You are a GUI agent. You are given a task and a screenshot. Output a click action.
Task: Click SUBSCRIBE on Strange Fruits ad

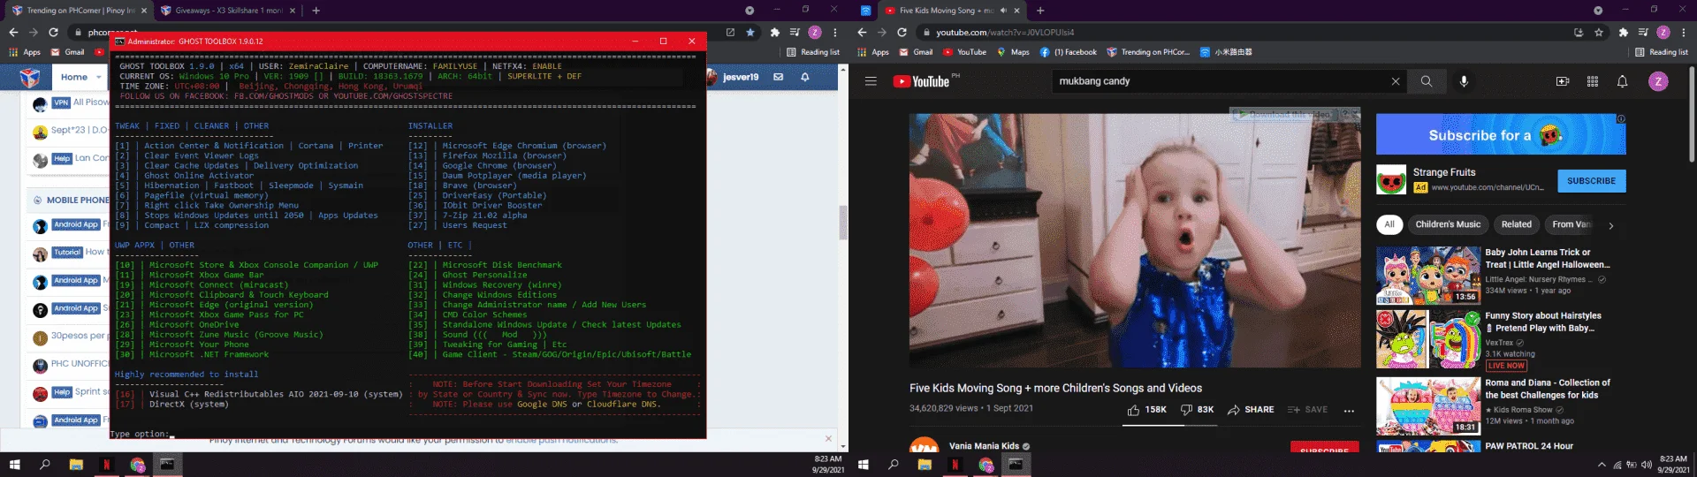1591,180
